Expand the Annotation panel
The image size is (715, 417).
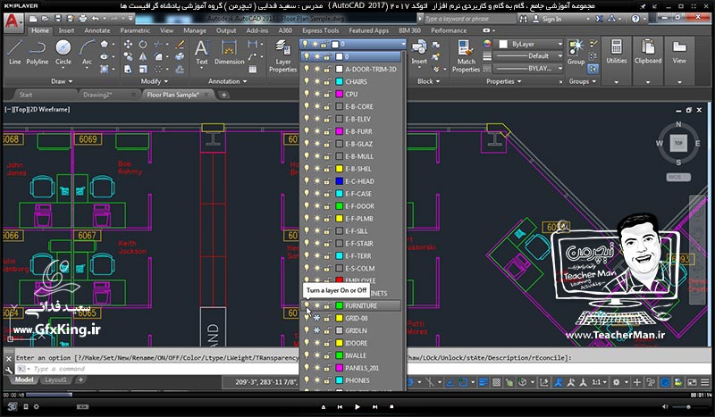coord(228,81)
